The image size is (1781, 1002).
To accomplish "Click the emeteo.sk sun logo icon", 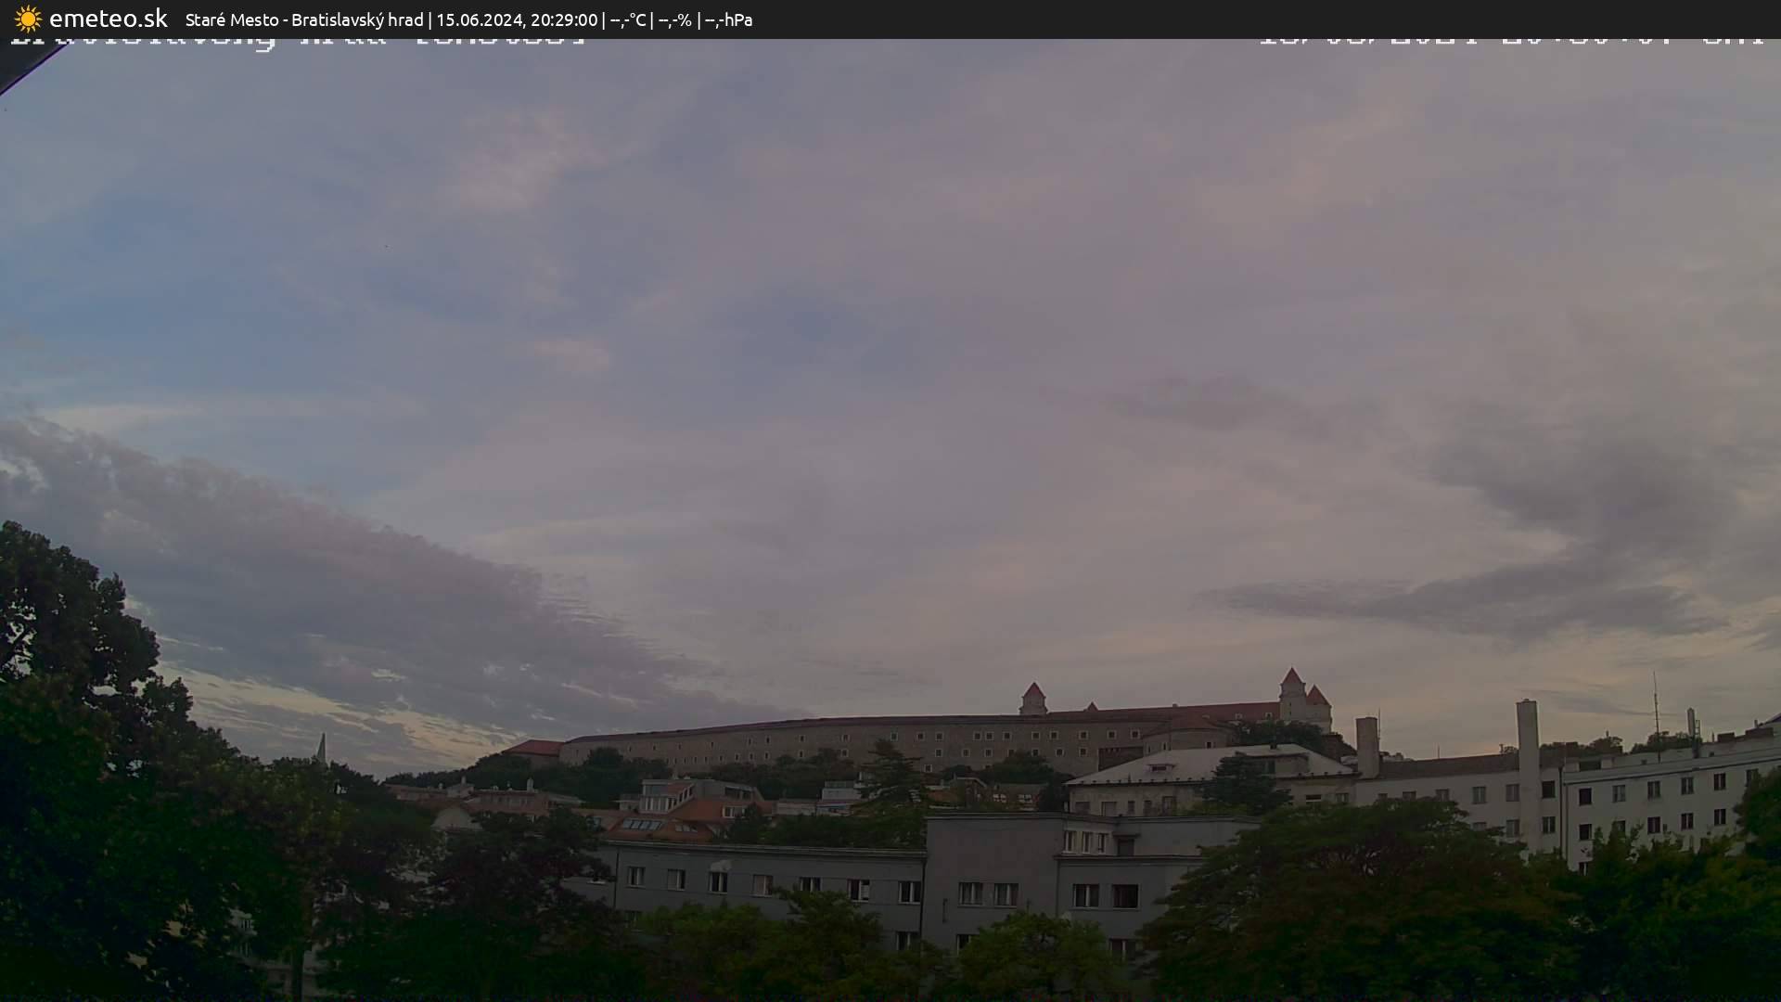I will coord(28,19).
